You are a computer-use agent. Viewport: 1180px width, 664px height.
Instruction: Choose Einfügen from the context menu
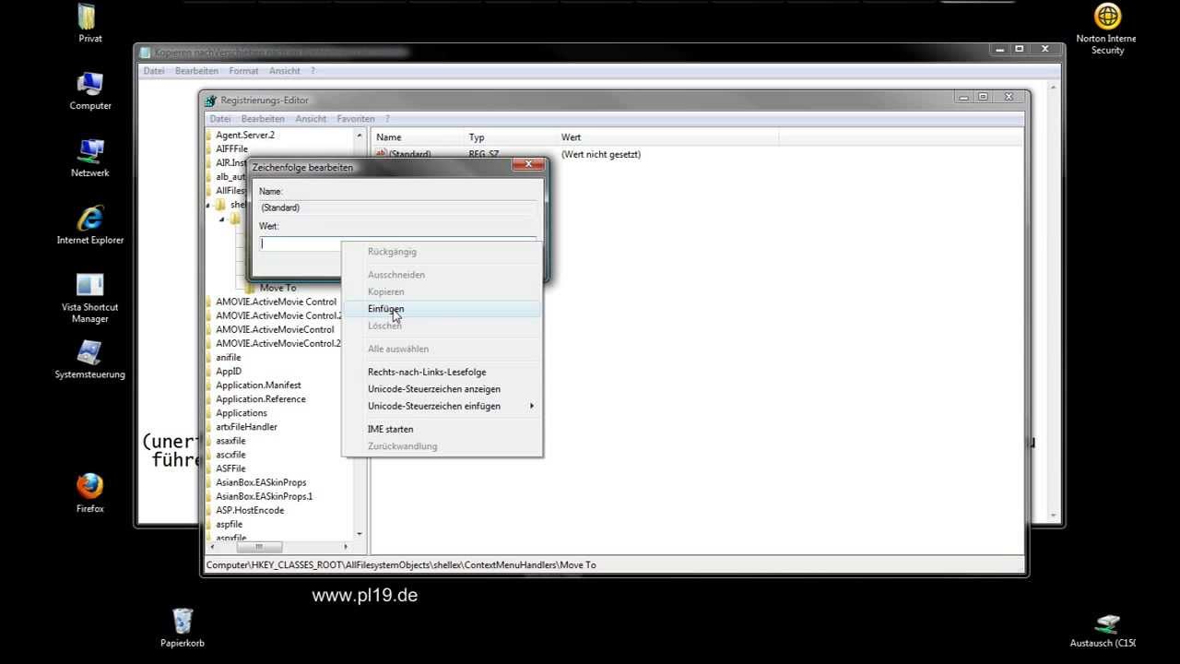[442, 309]
